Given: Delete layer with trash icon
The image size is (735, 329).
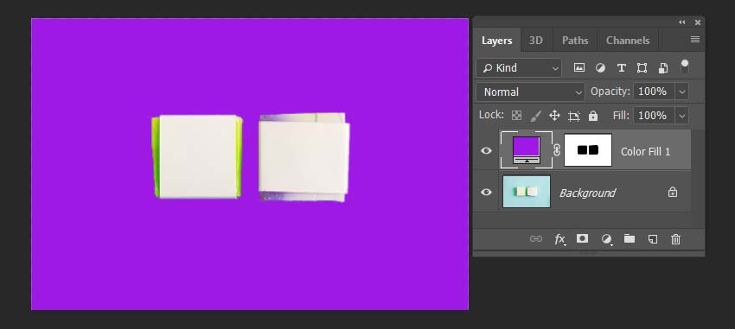Looking at the screenshot, I should coord(675,239).
